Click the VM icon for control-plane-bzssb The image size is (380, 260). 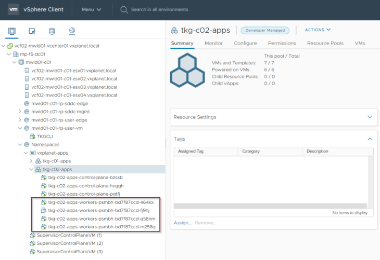[44, 177]
